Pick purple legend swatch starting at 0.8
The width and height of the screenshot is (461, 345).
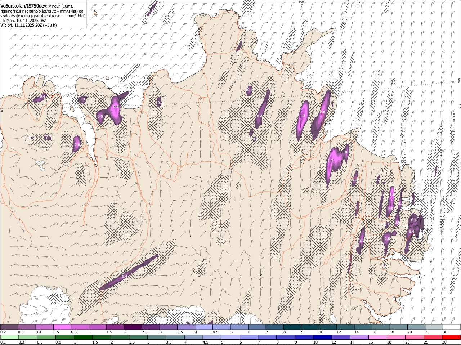point(80,327)
